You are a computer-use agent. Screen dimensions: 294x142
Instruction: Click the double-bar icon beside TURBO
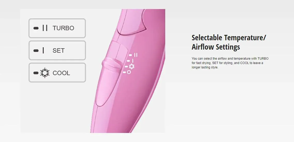point(45,28)
